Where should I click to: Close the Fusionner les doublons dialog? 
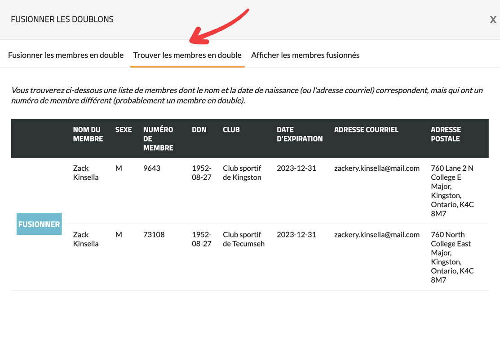click(493, 20)
